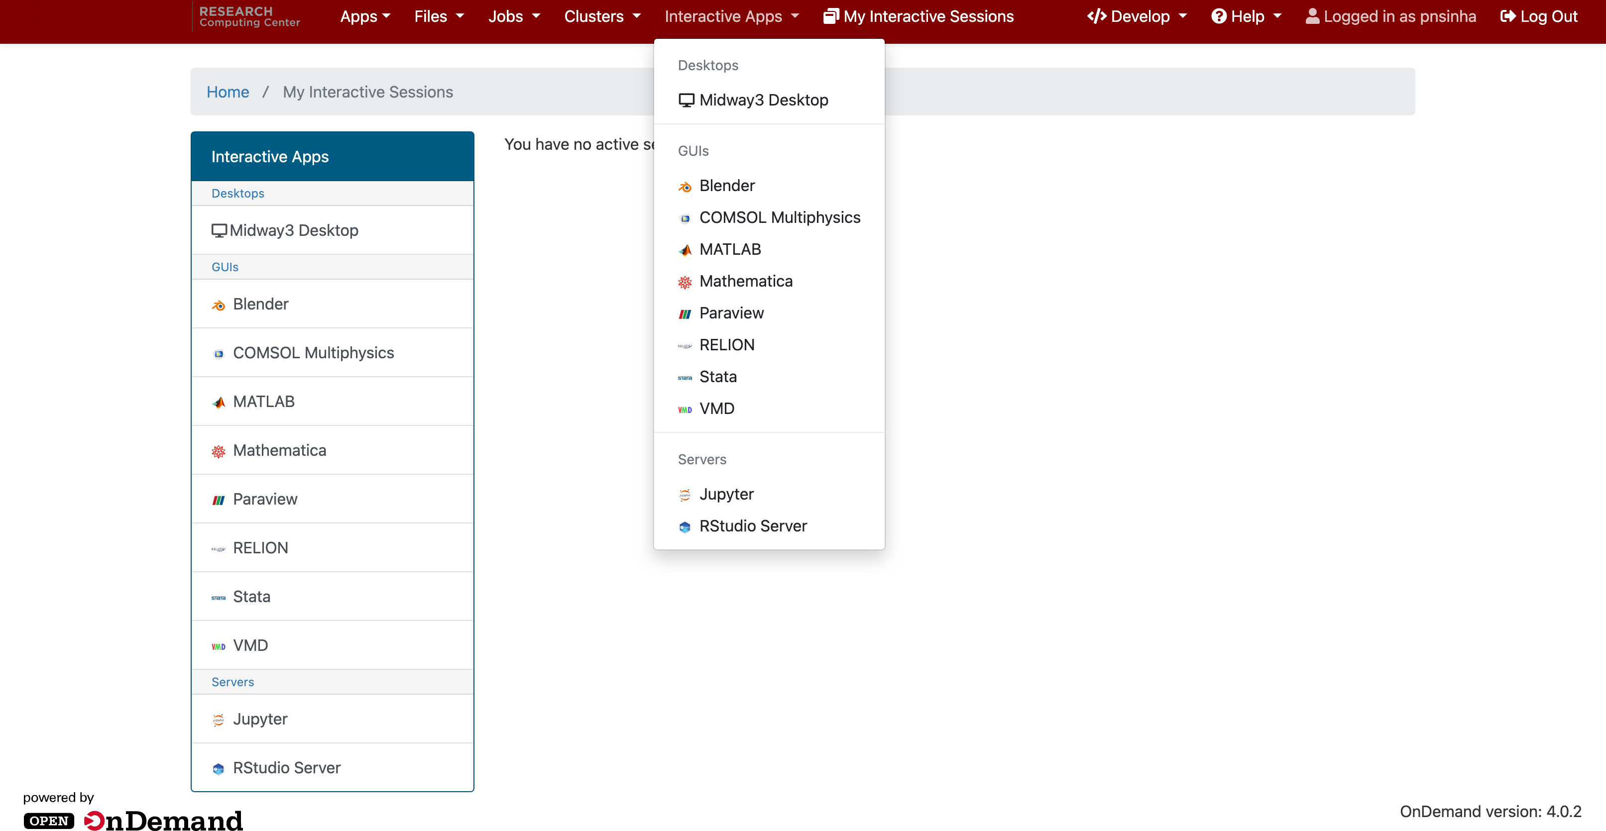The width and height of the screenshot is (1606, 831).
Task: Expand the Files dropdown menu
Action: click(x=439, y=16)
